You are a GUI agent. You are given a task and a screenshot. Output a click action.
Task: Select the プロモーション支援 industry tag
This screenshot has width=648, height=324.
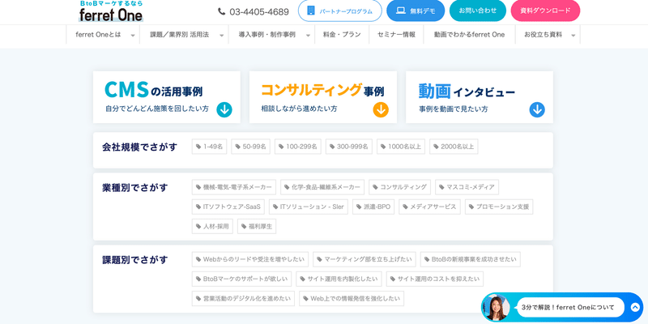tap(499, 207)
